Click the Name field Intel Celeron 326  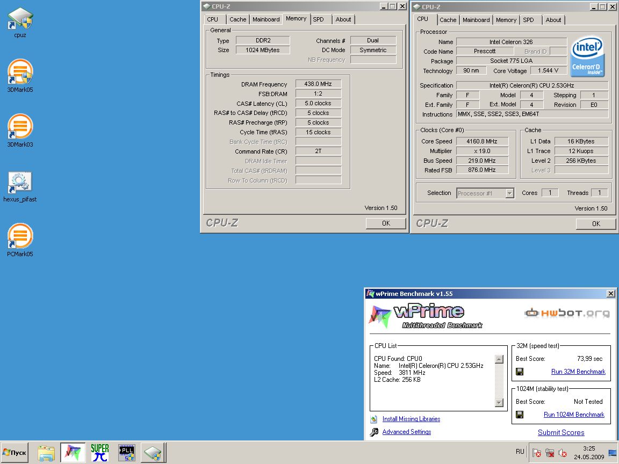pos(511,42)
